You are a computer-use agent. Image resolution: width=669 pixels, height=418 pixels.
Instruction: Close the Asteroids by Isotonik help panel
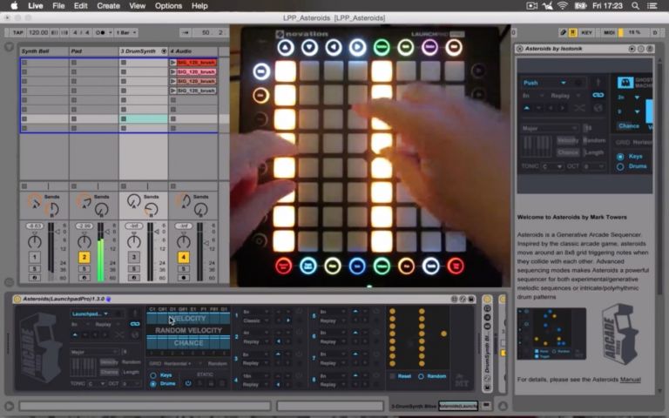click(520, 49)
